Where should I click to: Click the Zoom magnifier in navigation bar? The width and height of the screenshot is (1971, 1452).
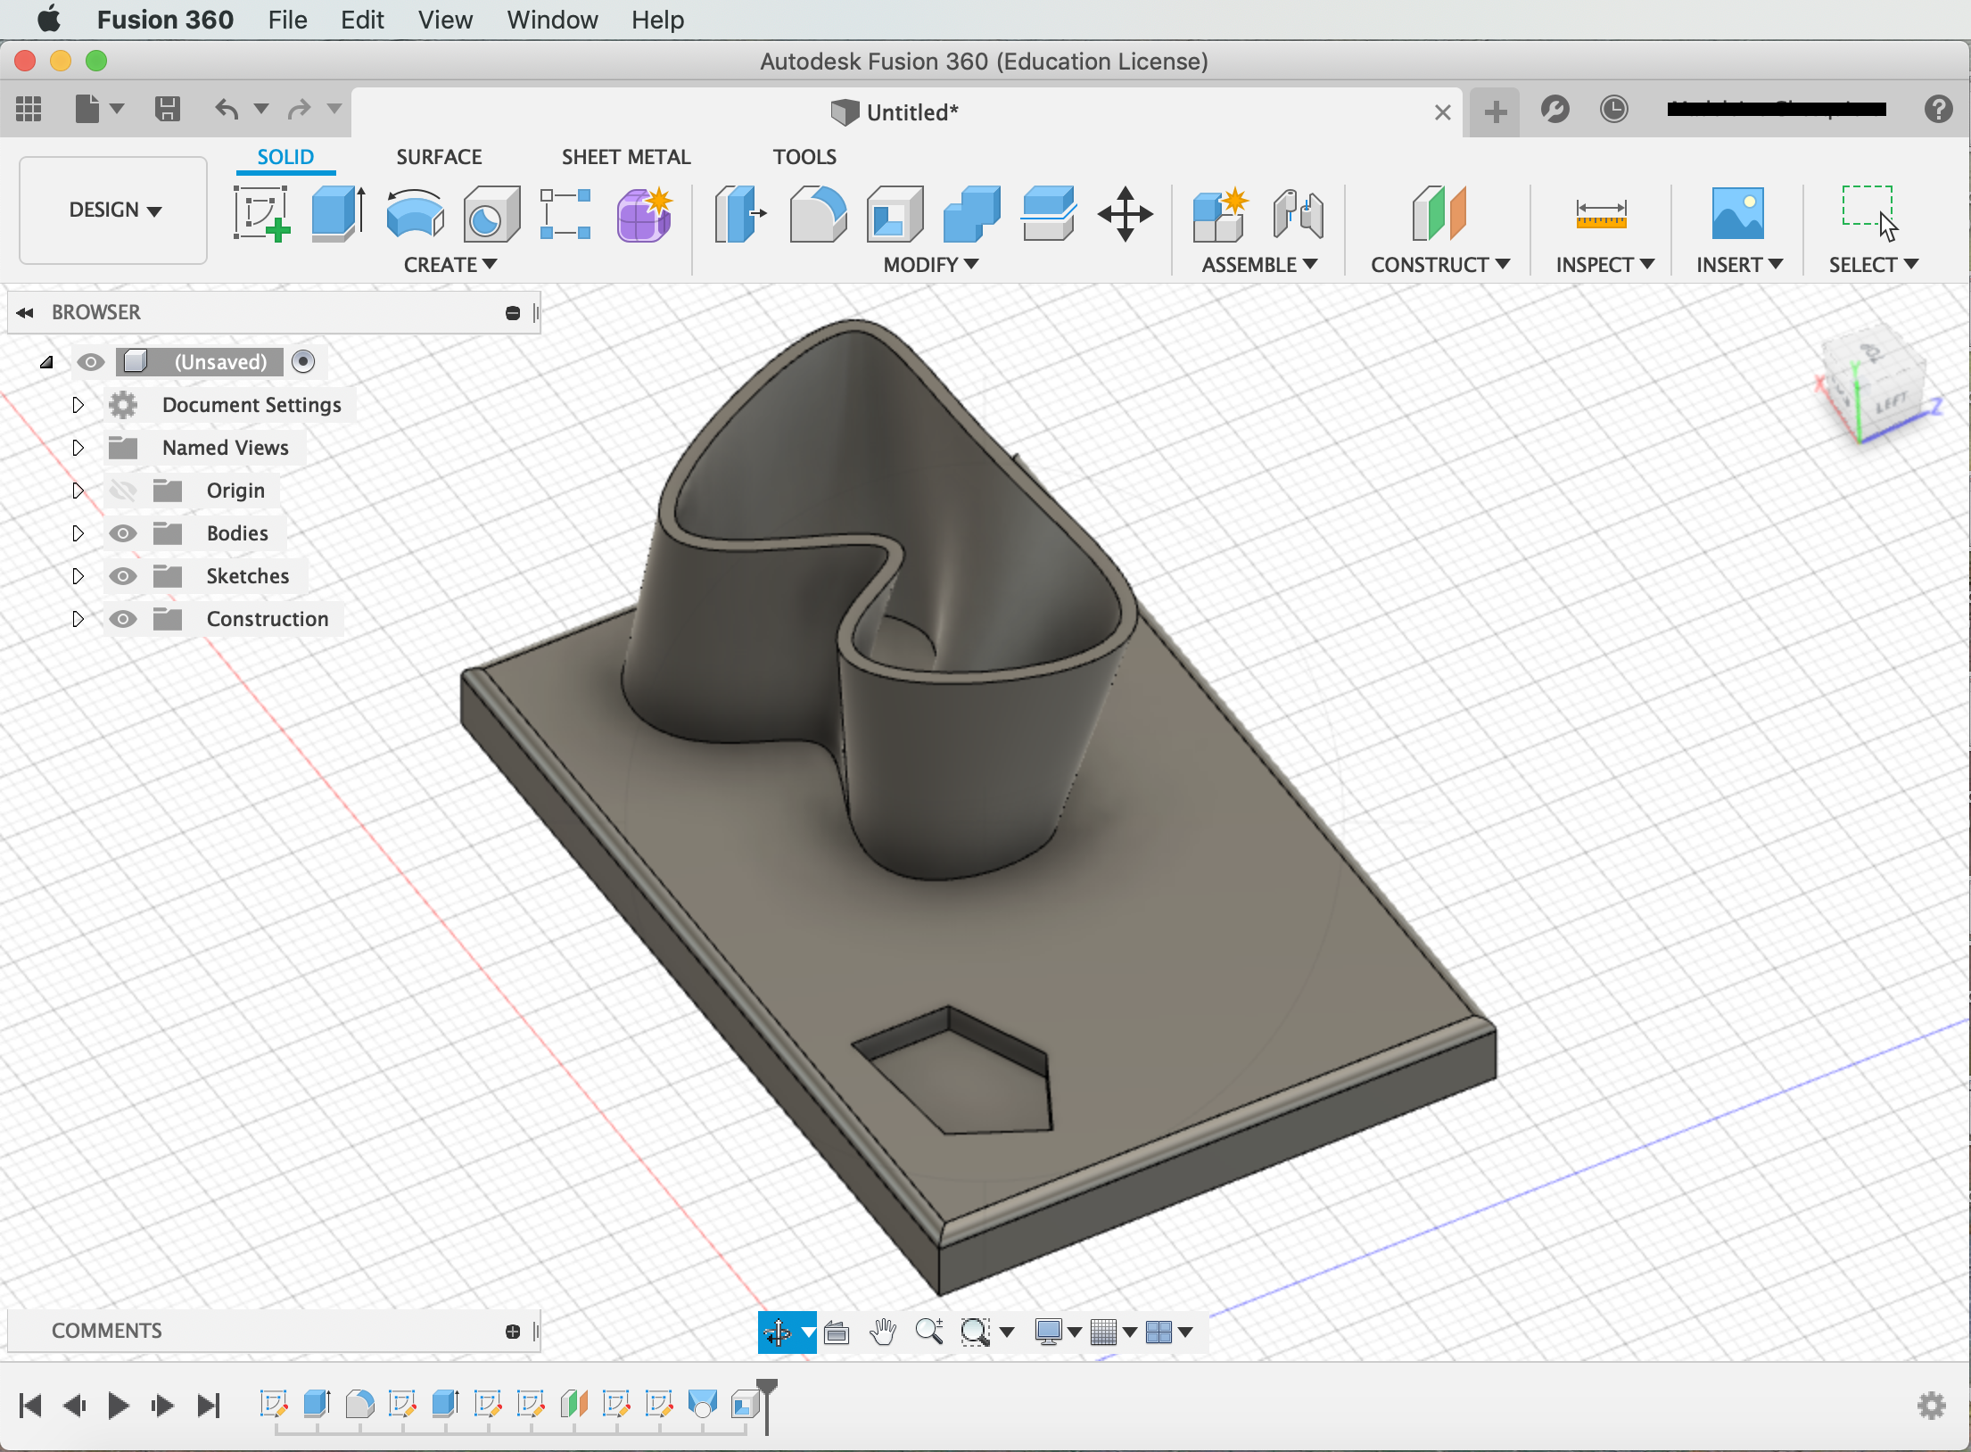(x=929, y=1332)
